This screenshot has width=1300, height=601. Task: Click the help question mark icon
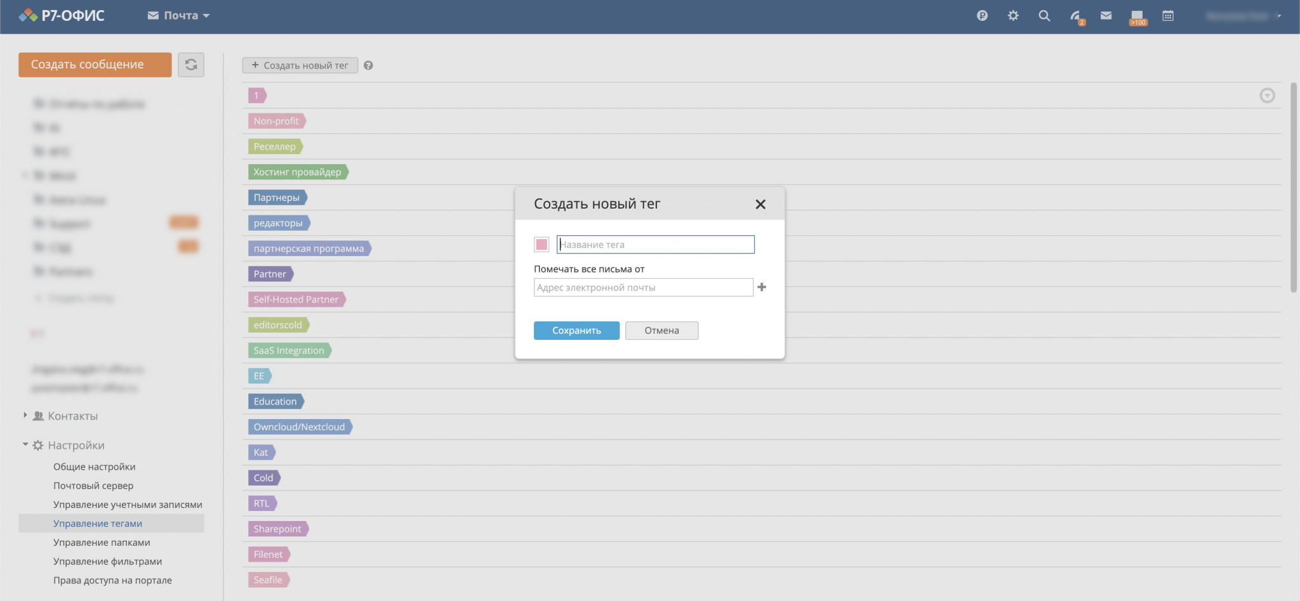(x=368, y=65)
